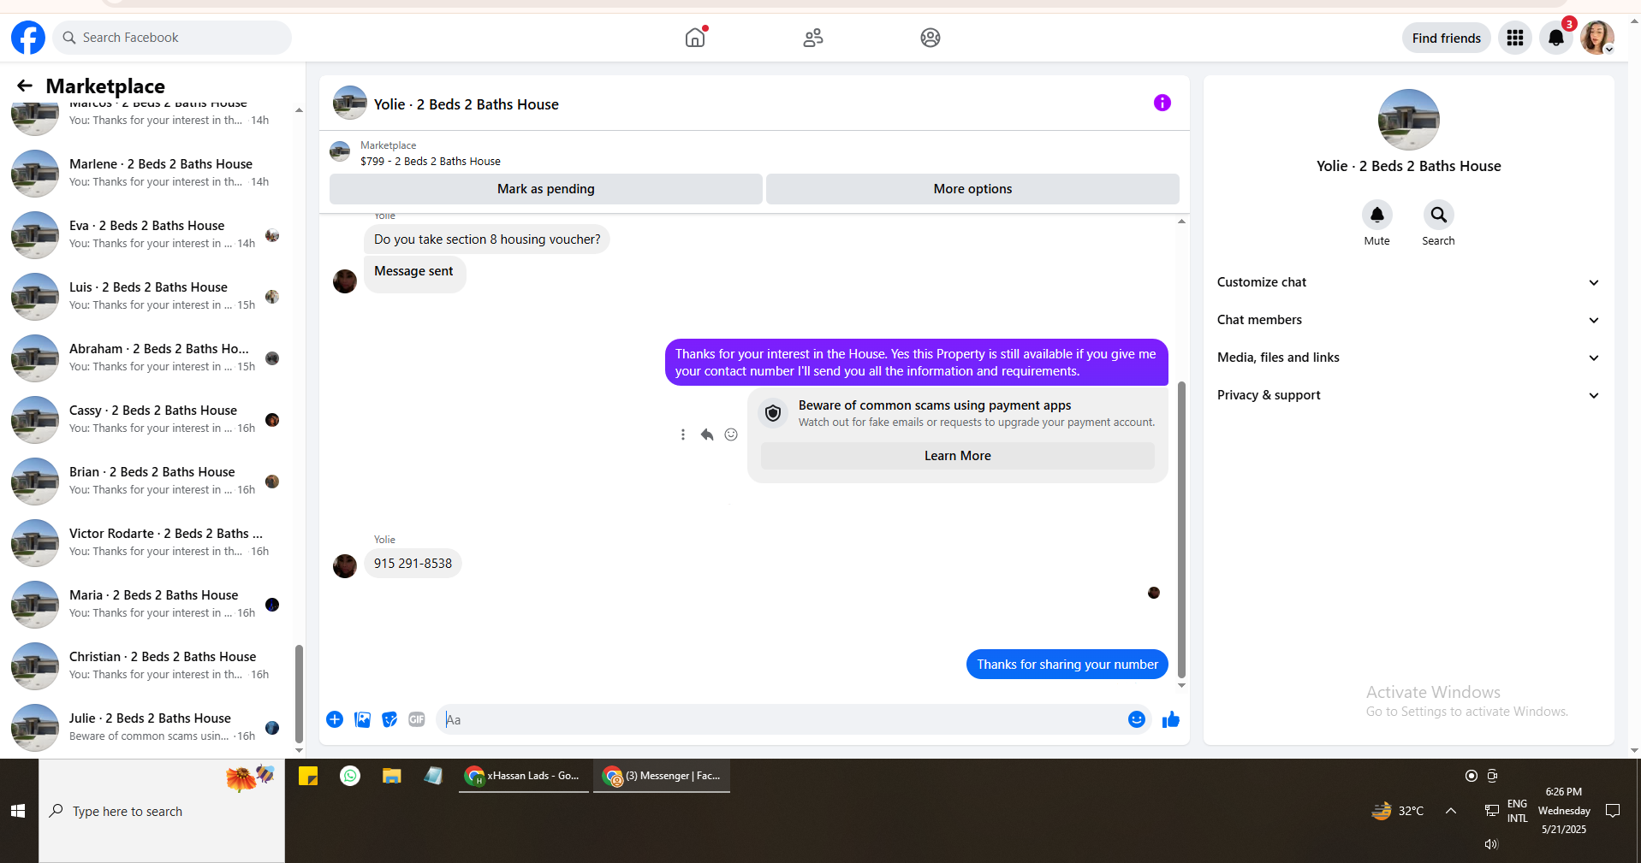This screenshot has height=863, width=1641.
Task: Expand Media, files and links section
Action: coord(1408,358)
